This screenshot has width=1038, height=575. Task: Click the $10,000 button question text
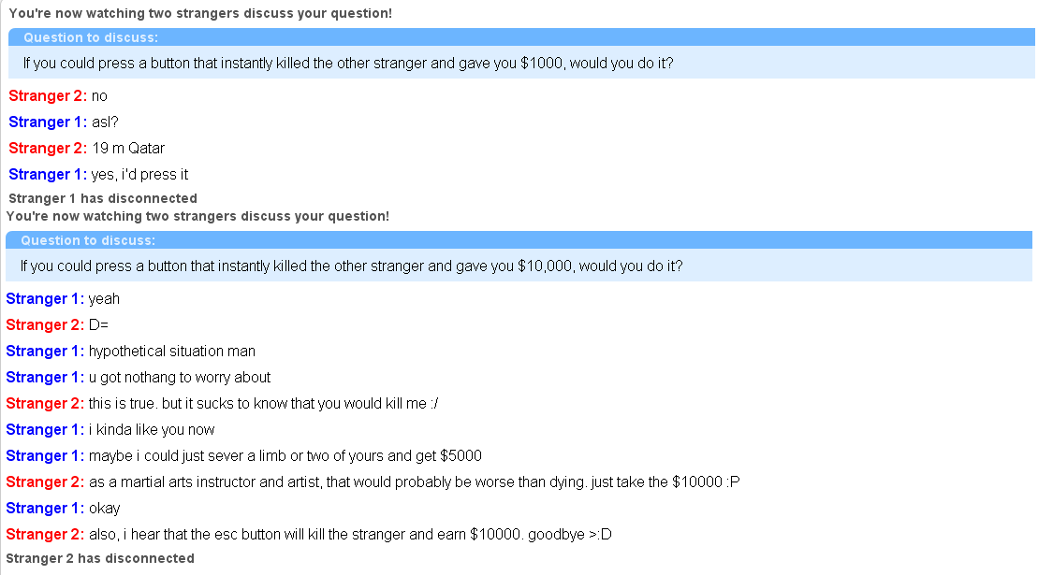point(351,266)
